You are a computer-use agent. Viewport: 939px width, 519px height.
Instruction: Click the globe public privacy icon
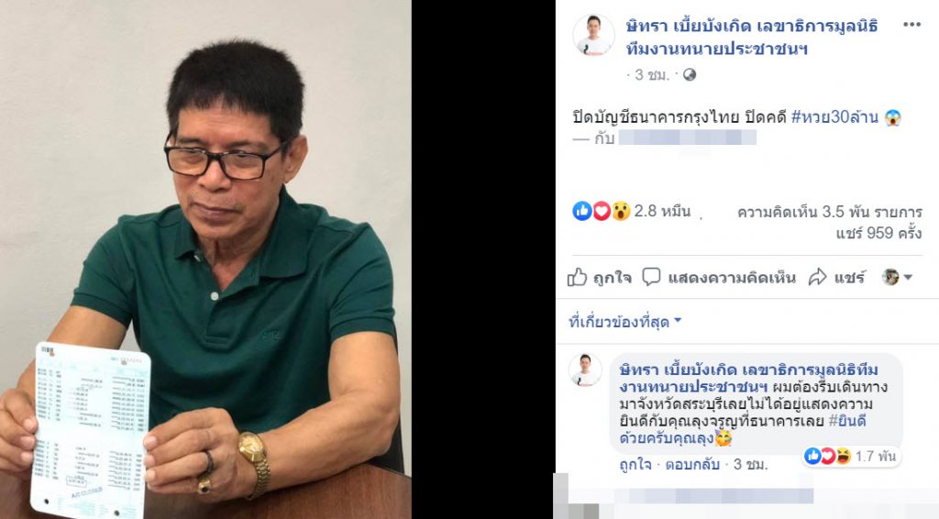click(x=690, y=75)
